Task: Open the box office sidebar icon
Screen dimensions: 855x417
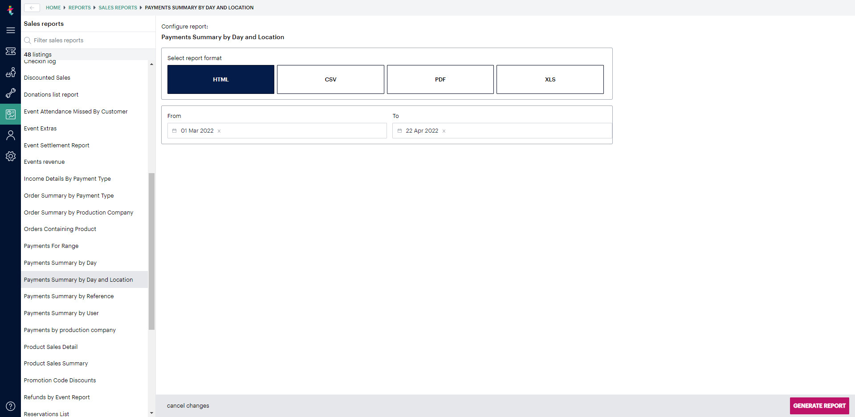Action: 11,73
